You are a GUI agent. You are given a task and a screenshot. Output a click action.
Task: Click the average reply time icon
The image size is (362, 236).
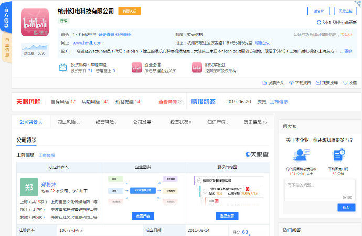coord(338,155)
